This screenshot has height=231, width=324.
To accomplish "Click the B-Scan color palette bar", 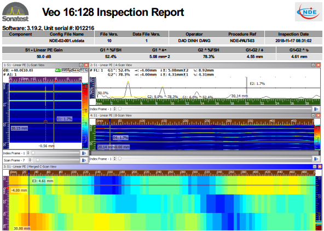I will point(317,137).
